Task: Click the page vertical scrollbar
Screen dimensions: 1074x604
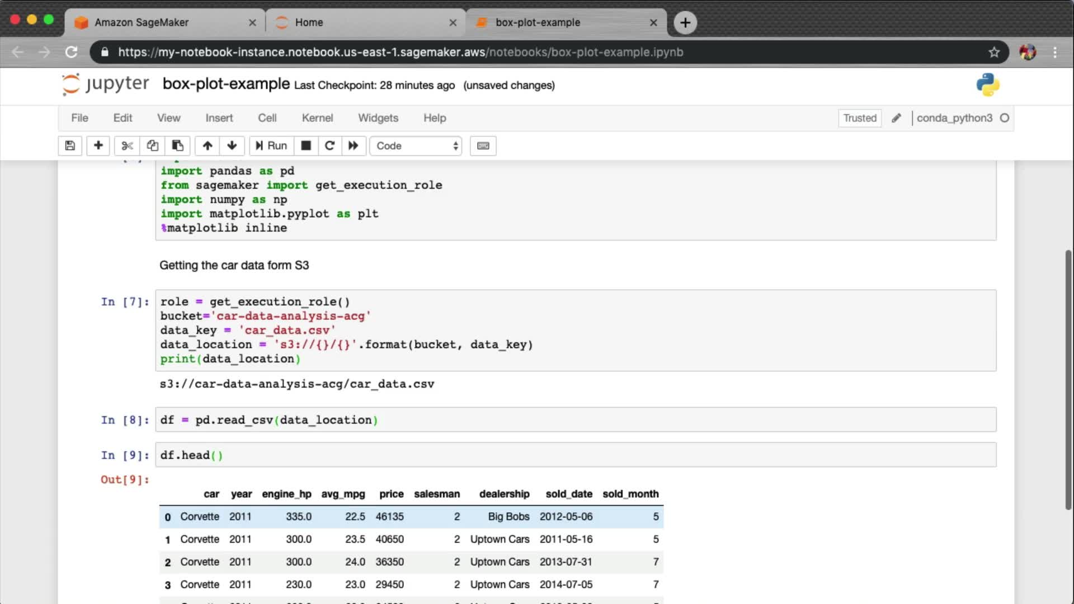Action: coord(1068,380)
